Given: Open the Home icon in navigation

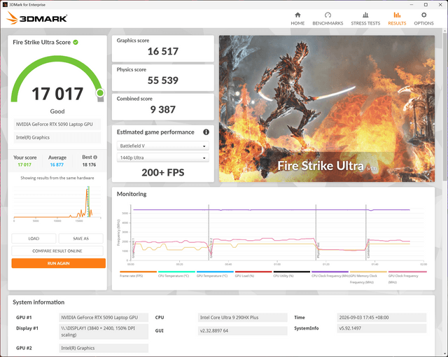Looking at the screenshot, I should pos(297,15).
